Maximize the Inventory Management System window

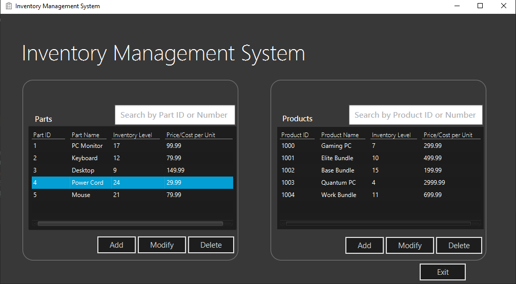click(x=480, y=6)
